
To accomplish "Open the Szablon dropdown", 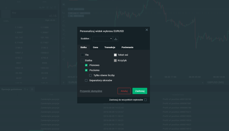I will coord(103,39).
